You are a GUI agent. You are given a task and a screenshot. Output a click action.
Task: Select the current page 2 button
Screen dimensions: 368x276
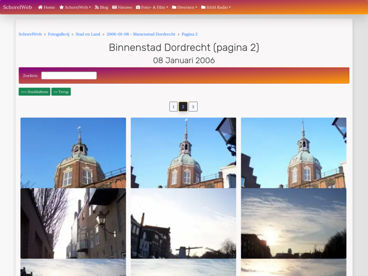[183, 107]
